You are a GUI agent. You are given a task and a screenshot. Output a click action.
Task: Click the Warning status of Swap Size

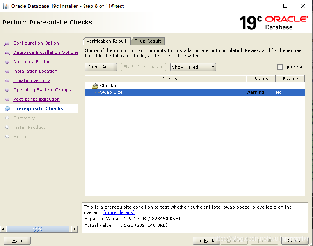click(x=255, y=92)
